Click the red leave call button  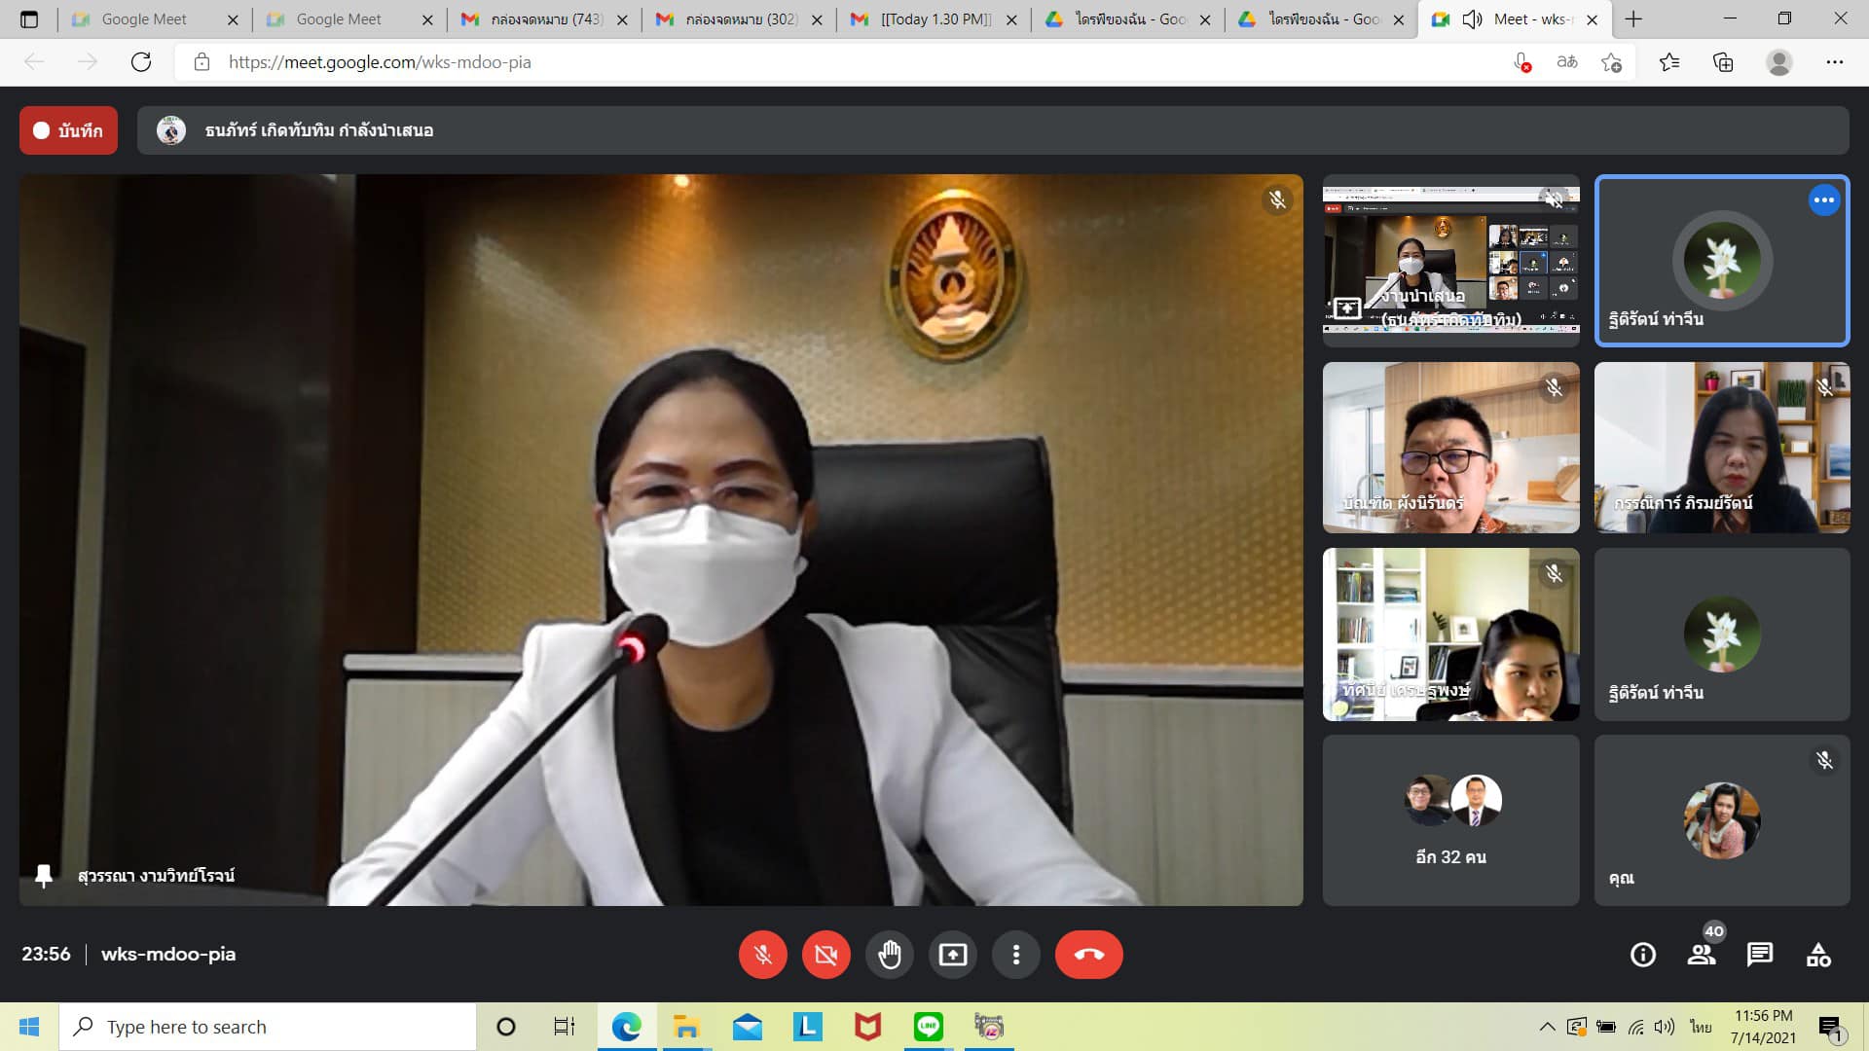[1088, 955]
